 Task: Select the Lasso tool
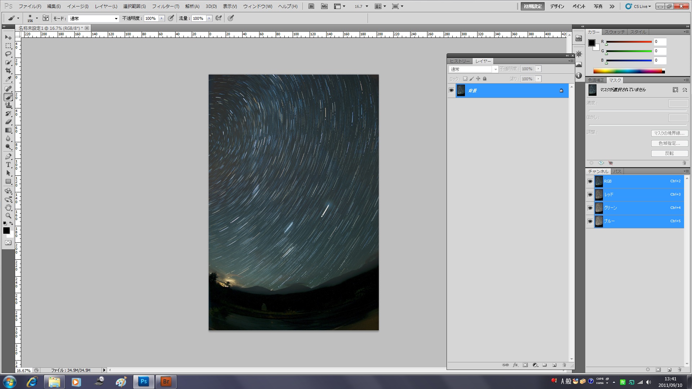8,54
